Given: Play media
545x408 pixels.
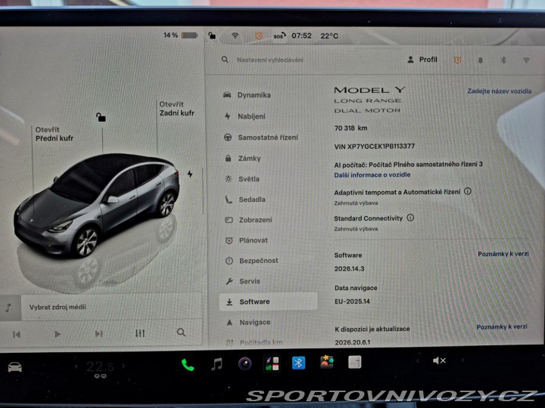Looking at the screenshot, I should pos(58,334).
